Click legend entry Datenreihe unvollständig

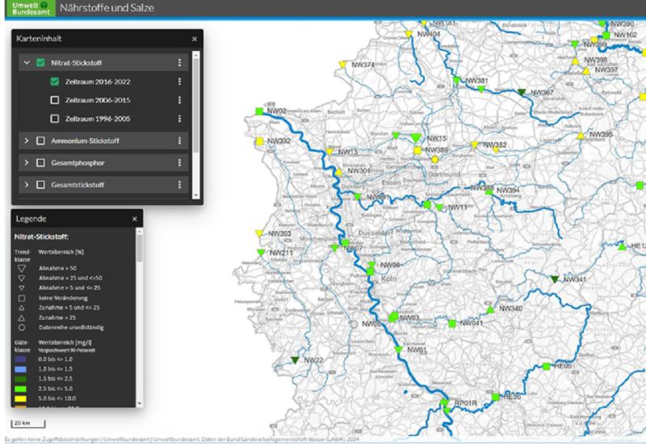pos(71,328)
